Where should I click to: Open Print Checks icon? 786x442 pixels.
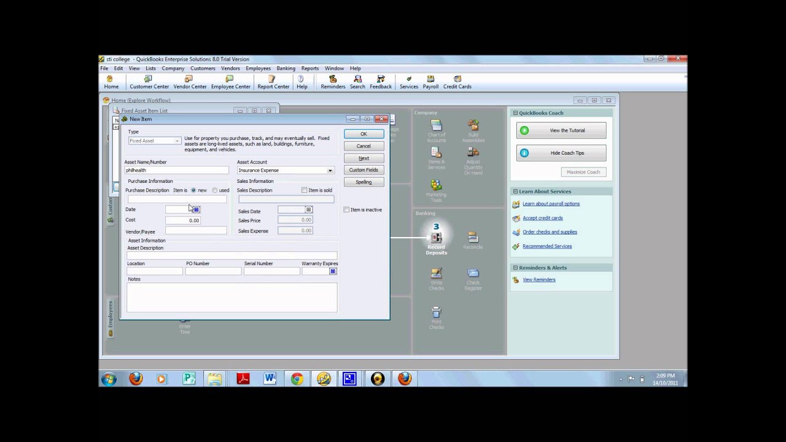(437, 318)
